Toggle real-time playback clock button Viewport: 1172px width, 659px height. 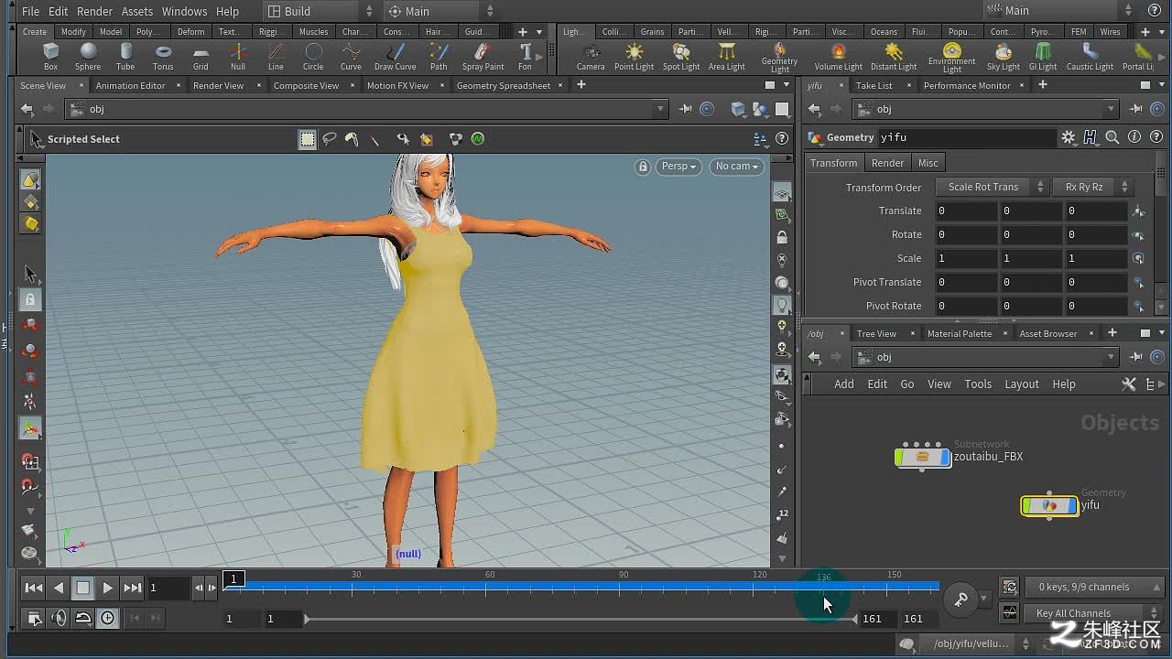coord(108,618)
